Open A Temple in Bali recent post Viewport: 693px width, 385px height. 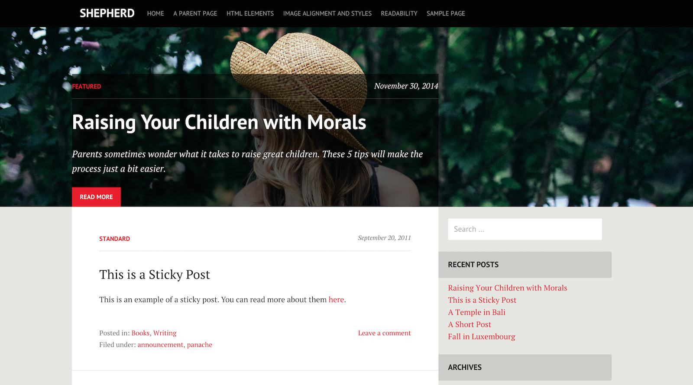(x=476, y=312)
